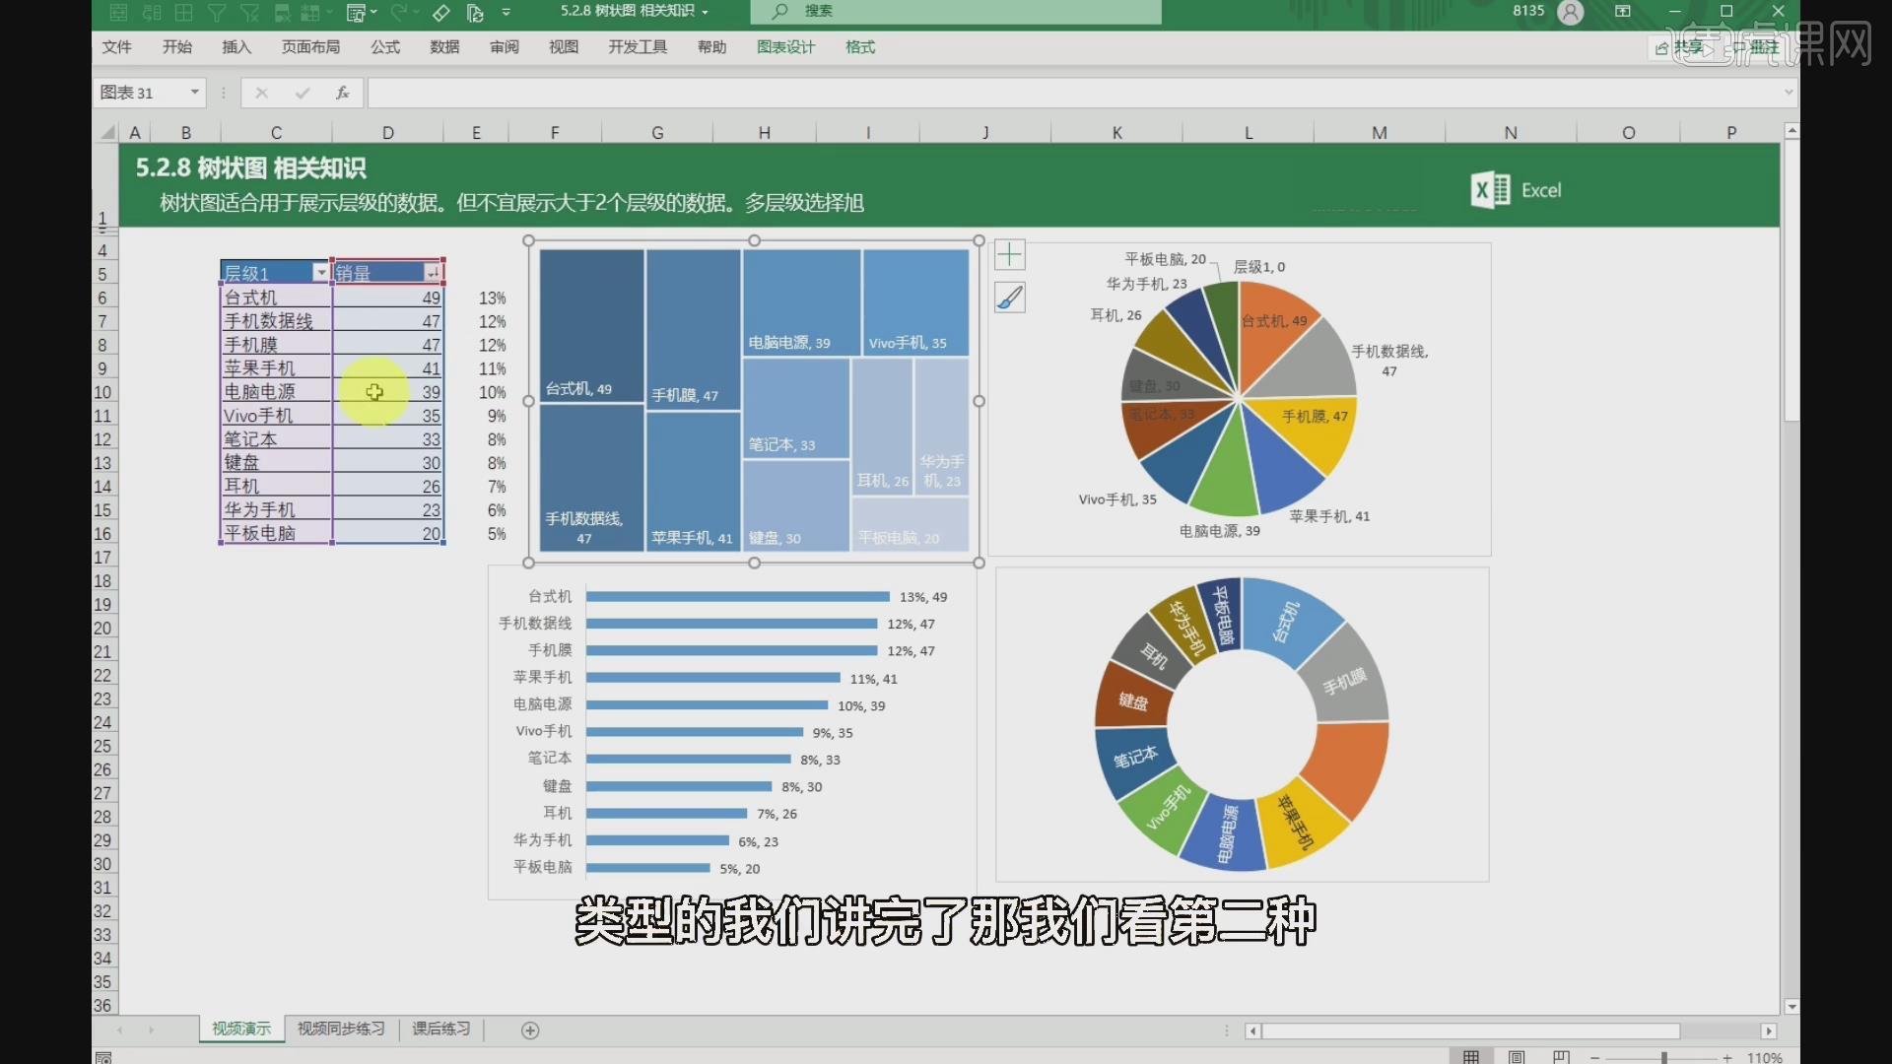Click the insert function fx icon

[343, 93]
